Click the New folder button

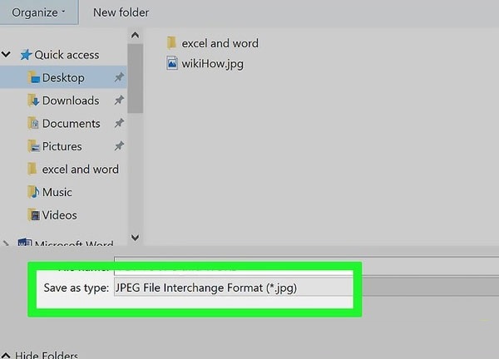[x=121, y=12]
